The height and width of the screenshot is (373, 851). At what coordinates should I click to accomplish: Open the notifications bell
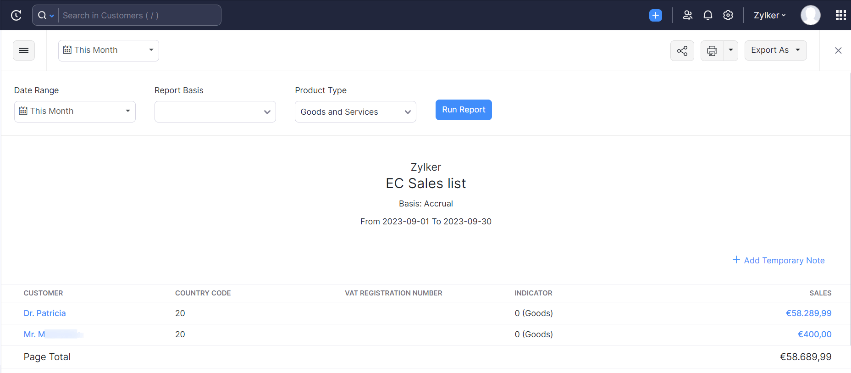coord(708,15)
